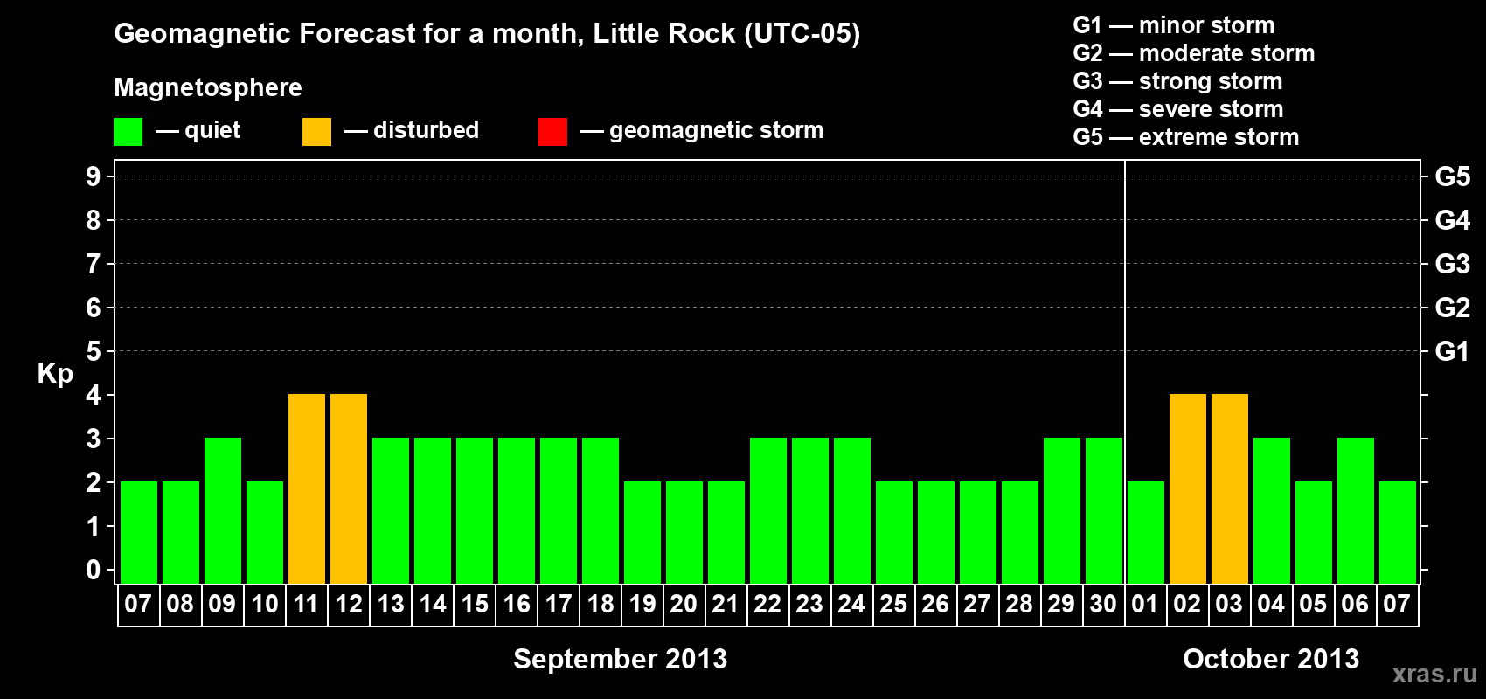
Task: Click the date label 01 in October
Action: [x=1145, y=605]
